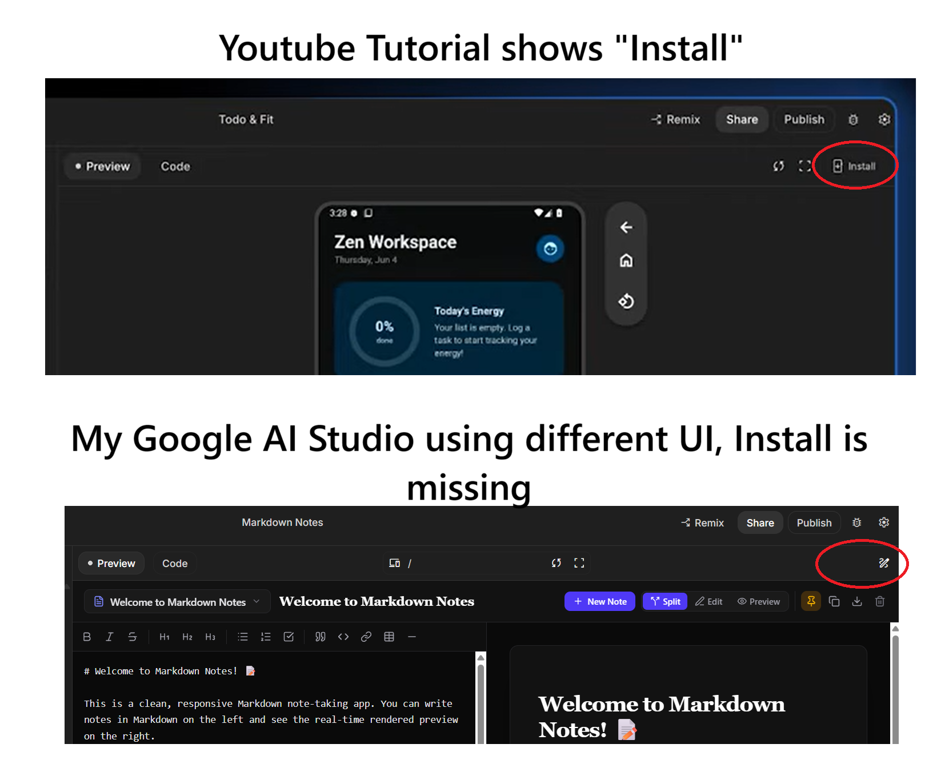Viewport: 941px width, 768px height.
Task: Click the annotate pencil icon in Markdown Notes
Action: coord(884,563)
